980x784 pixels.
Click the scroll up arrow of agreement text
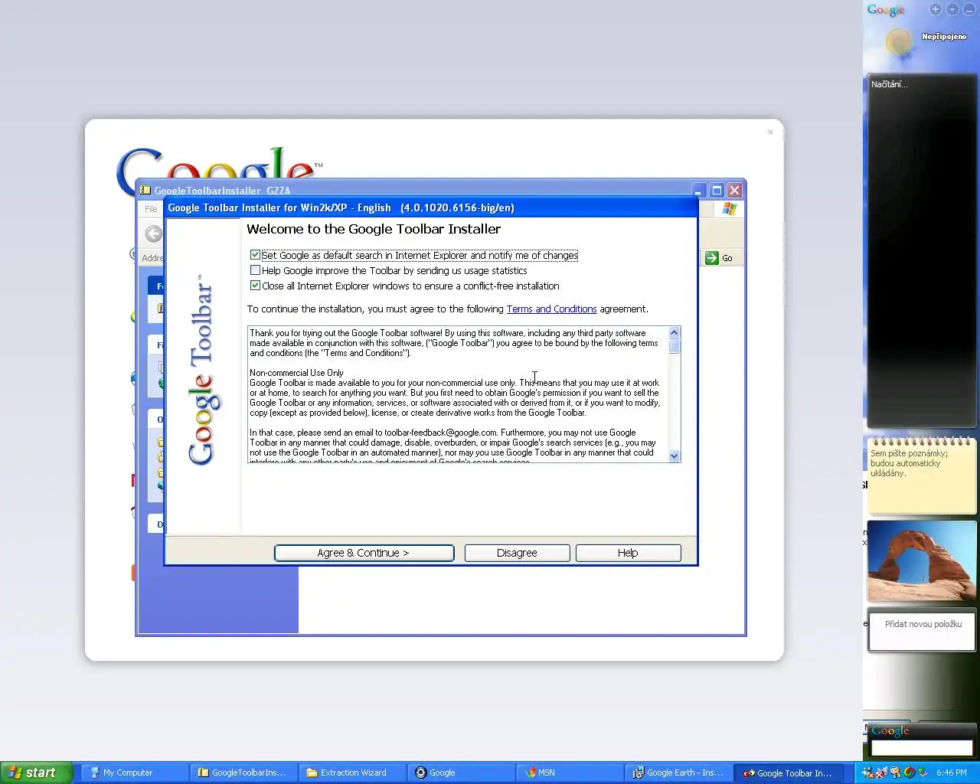pyautogui.click(x=675, y=332)
